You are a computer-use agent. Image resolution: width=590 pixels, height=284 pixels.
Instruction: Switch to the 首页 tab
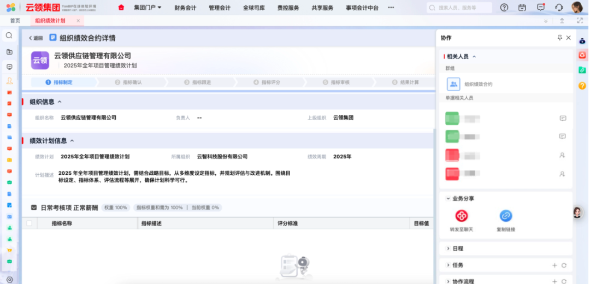pos(15,21)
